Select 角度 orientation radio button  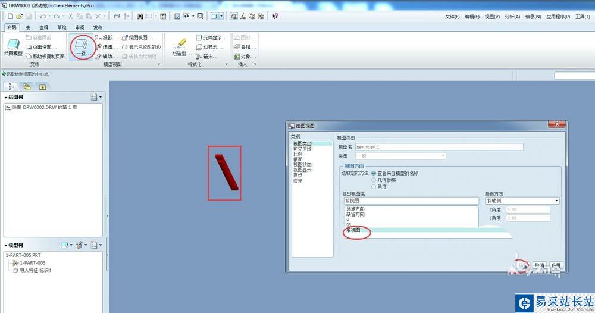[x=374, y=187]
